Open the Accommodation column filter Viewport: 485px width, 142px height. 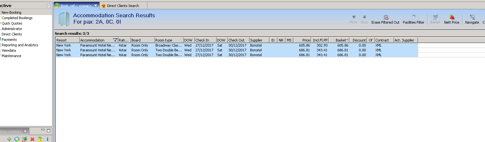(115, 40)
